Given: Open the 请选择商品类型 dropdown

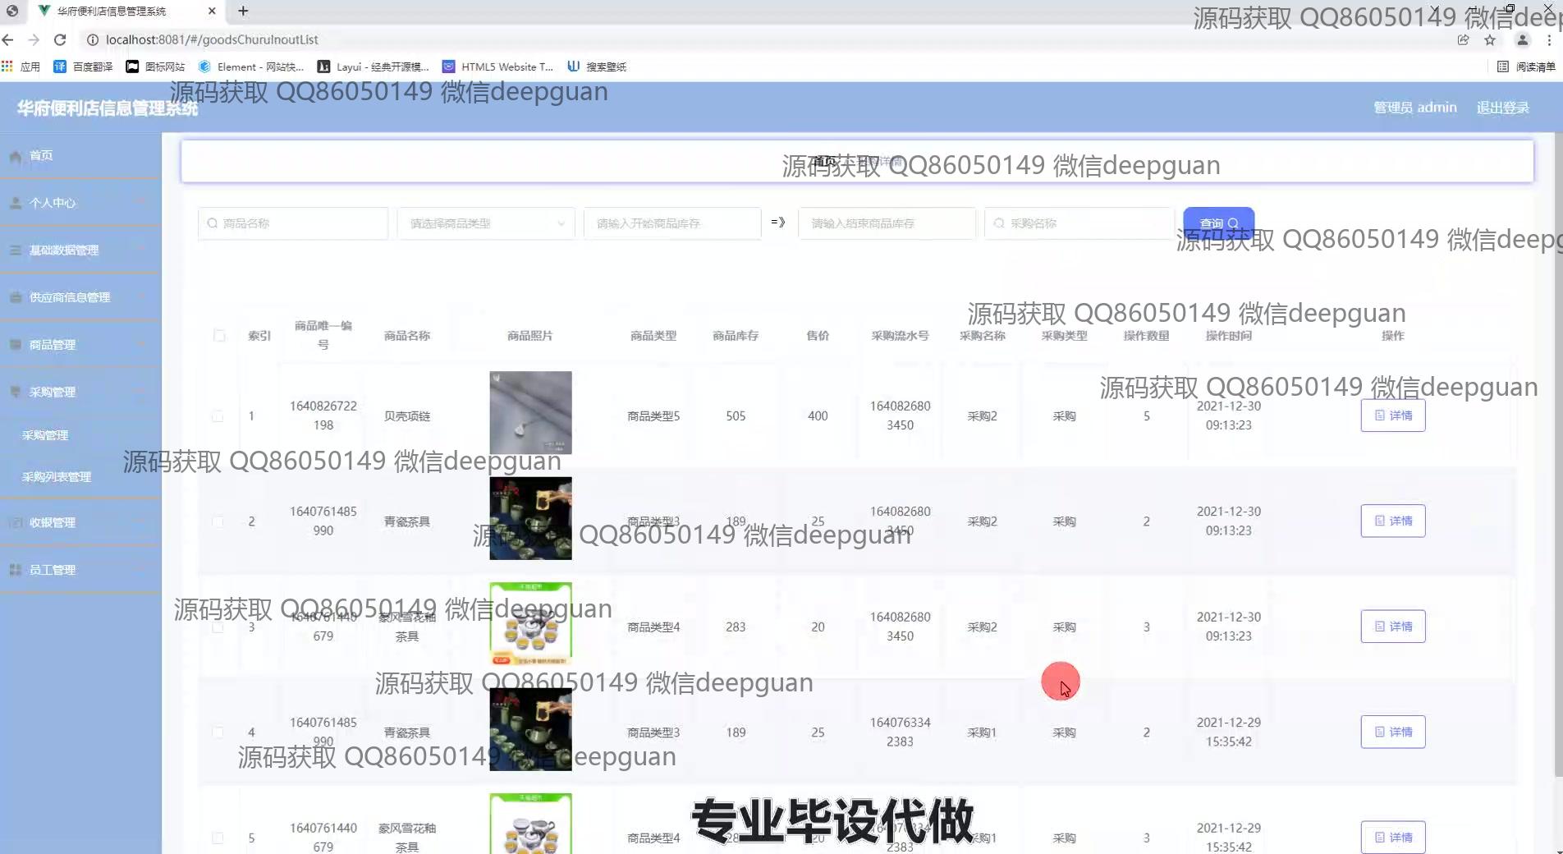Looking at the screenshot, I should (x=486, y=223).
